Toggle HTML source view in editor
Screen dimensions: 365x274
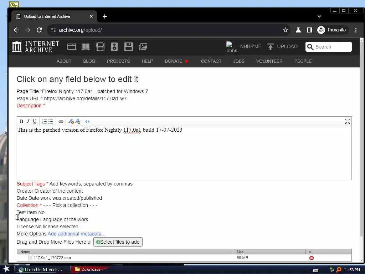[87, 121]
